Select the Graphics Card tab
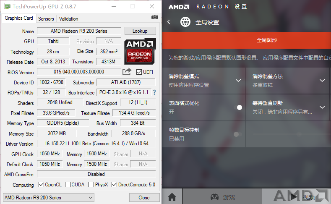Screen dimensions: 331x204 (19, 18)
